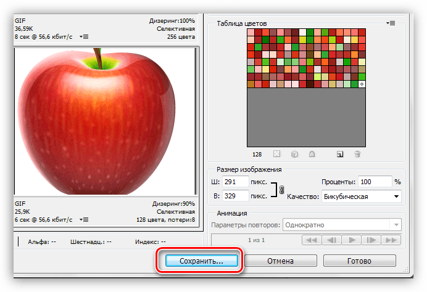Open optimize menu beside 8 сек preview info

click(x=84, y=37)
